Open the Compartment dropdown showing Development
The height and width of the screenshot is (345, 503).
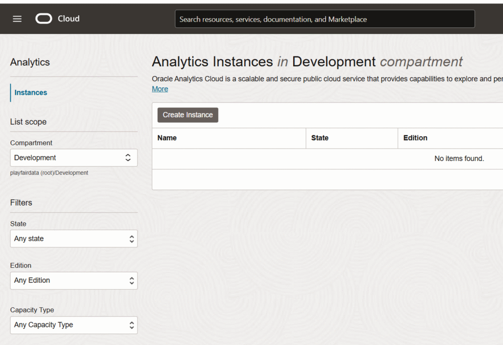[74, 158]
